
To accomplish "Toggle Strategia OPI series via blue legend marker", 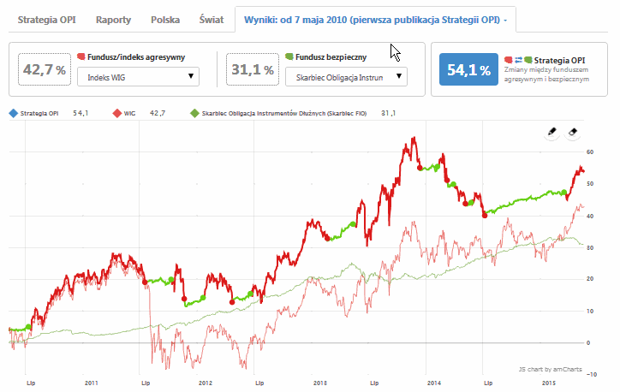I will point(12,112).
